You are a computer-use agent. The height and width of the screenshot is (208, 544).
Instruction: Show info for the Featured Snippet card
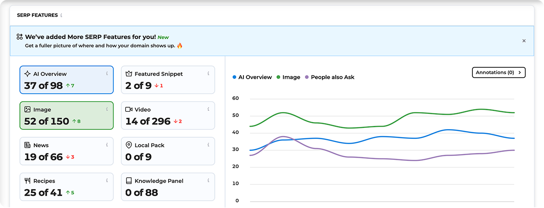pos(208,74)
